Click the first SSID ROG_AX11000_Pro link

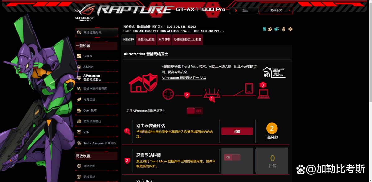pyautogui.click(x=145, y=31)
